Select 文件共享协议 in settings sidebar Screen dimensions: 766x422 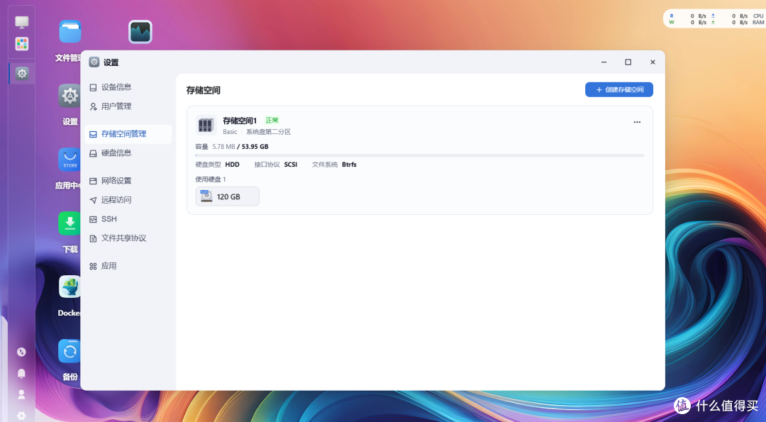pyautogui.click(x=128, y=238)
